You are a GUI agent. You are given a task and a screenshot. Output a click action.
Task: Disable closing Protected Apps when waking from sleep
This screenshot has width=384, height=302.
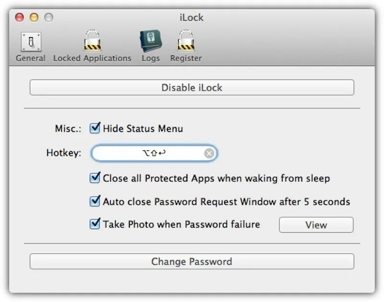coord(94,178)
